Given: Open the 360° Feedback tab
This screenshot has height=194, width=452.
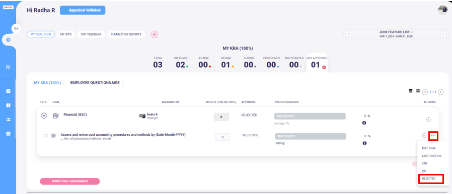Looking at the screenshot, I should click(x=91, y=34).
